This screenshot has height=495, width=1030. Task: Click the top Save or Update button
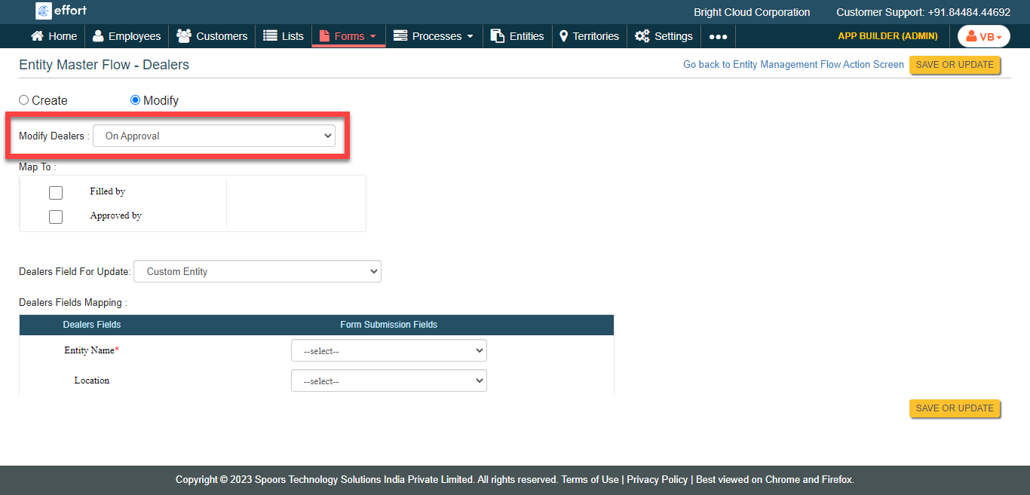point(955,65)
